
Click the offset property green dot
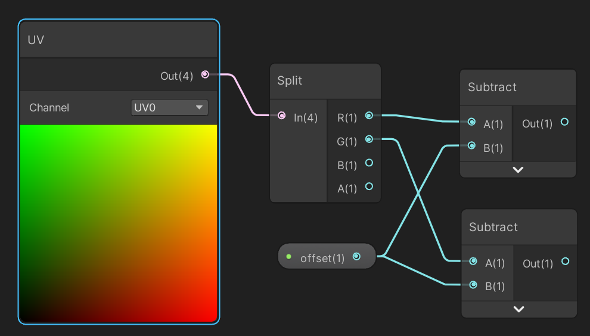288,257
